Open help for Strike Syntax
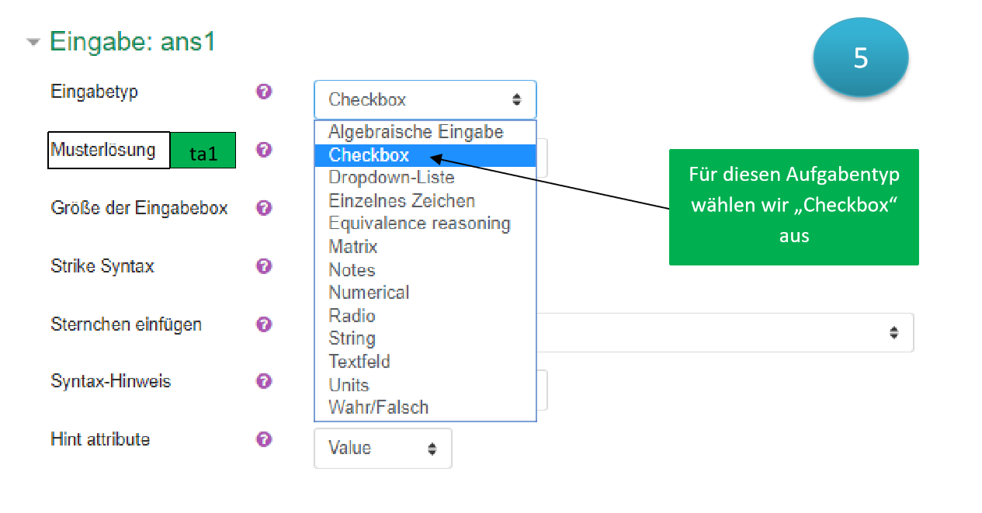Viewport: 982px width, 513px height. coord(264,266)
